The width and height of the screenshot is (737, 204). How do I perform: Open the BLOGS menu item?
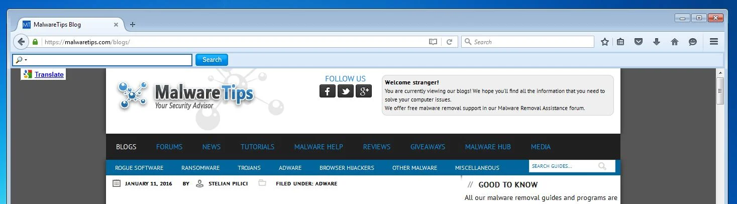(x=126, y=147)
